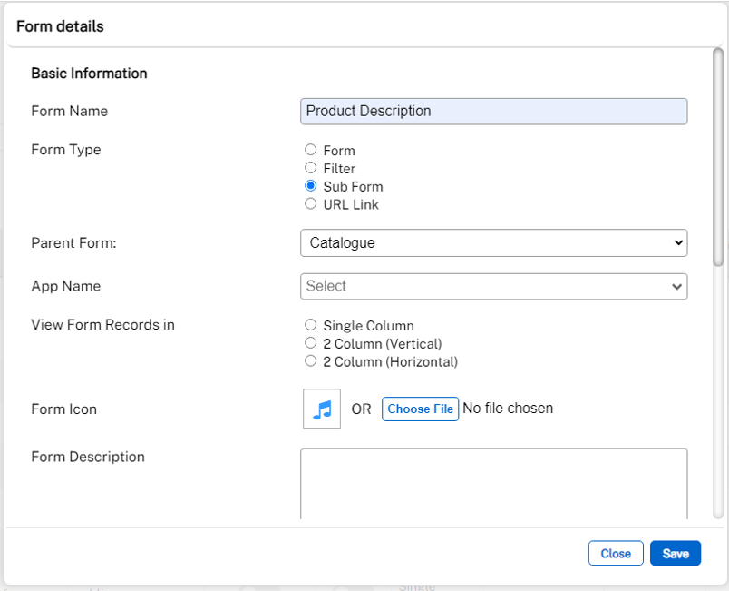This screenshot has width=729, height=591.
Task: Choose 2 Column (Horizontal) layout
Action: (x=310, y=360)
